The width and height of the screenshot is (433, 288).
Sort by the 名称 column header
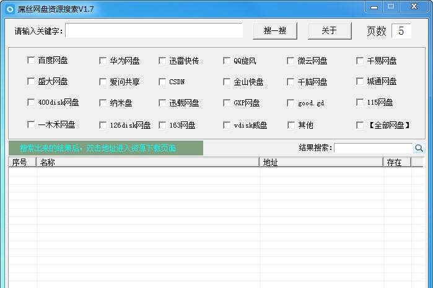coord(147,162)
